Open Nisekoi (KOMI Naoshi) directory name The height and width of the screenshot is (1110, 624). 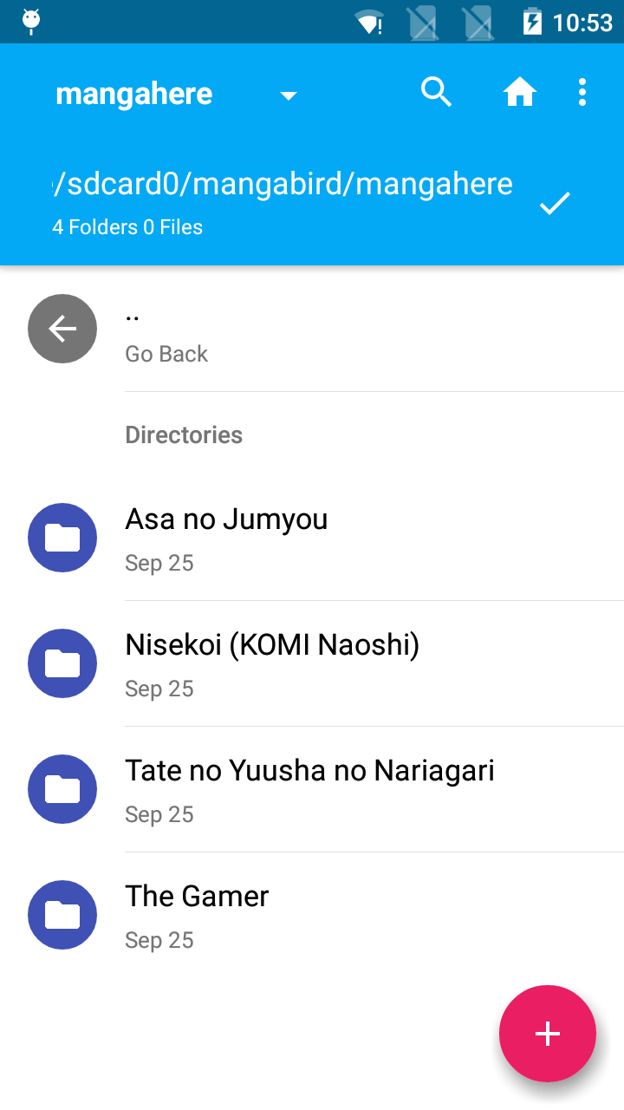pyautogui.click(x=272, y=645)
